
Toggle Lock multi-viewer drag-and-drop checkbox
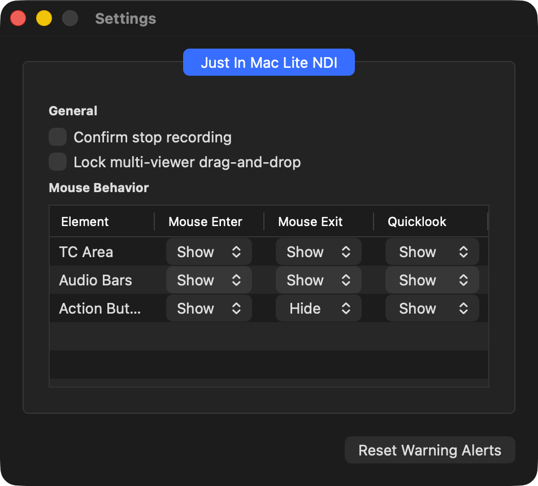[x=57, y=162]
